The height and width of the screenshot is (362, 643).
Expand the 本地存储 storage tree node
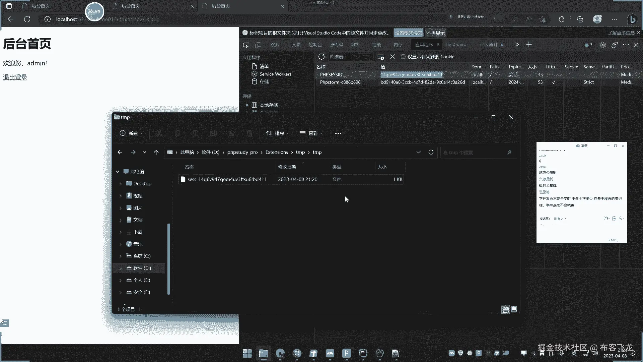(247, 105)
